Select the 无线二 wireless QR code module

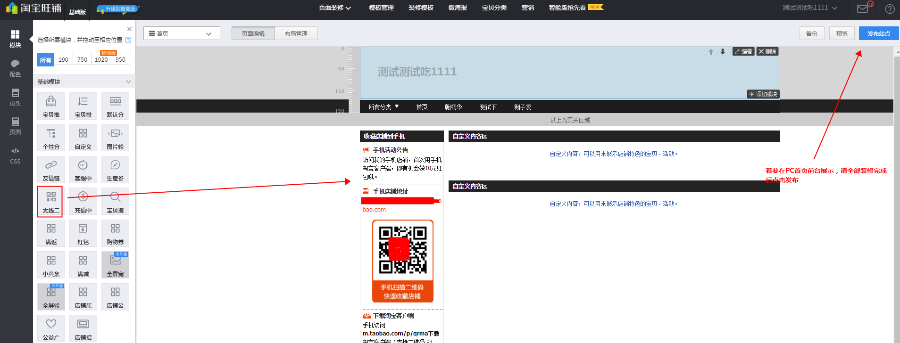point(51,202)
